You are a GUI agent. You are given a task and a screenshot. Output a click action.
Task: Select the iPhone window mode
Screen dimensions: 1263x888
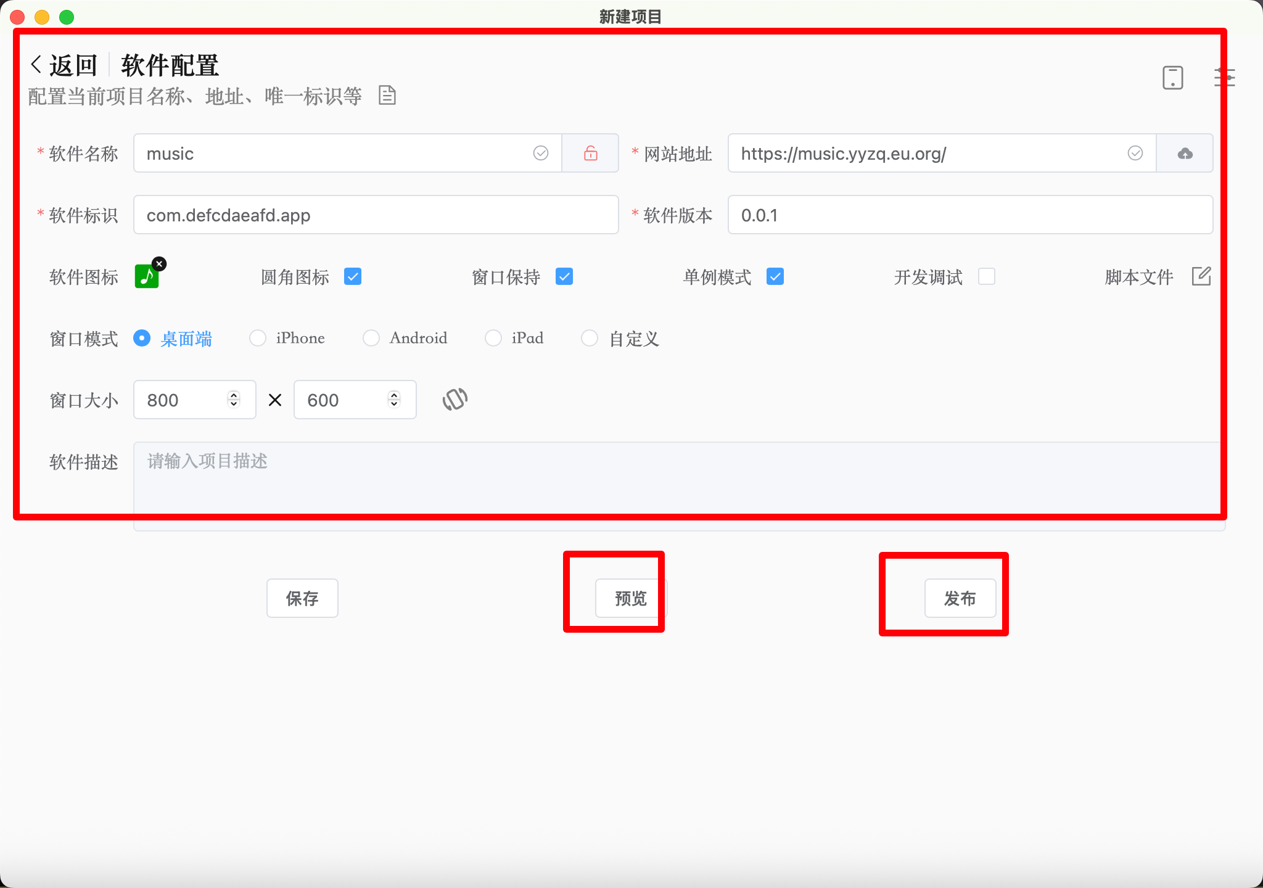tap(258, 338)
